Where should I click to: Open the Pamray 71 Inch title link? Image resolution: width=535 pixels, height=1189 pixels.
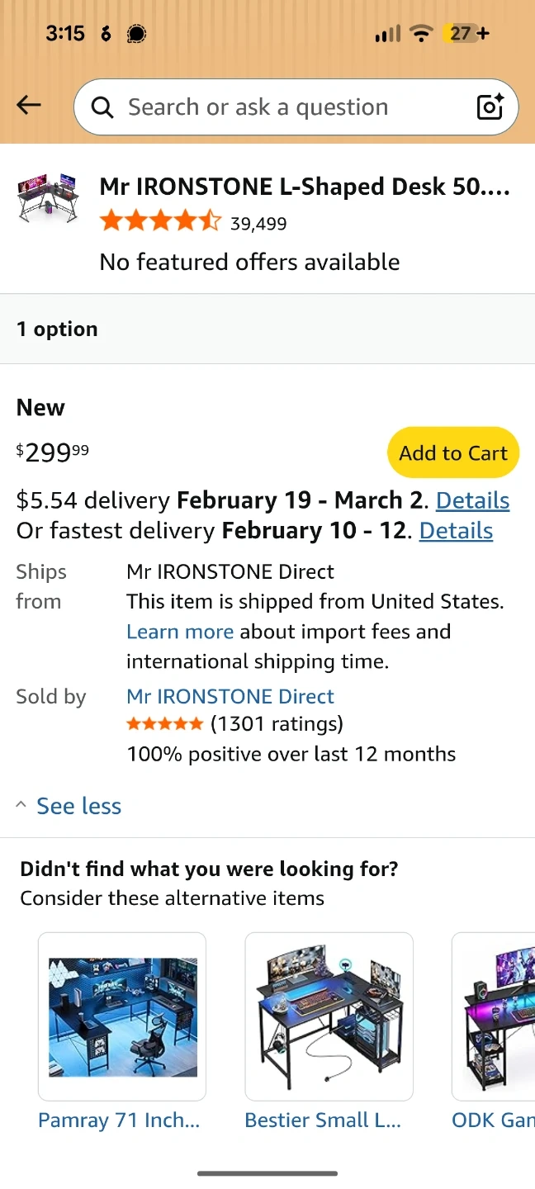point(119,1120)
